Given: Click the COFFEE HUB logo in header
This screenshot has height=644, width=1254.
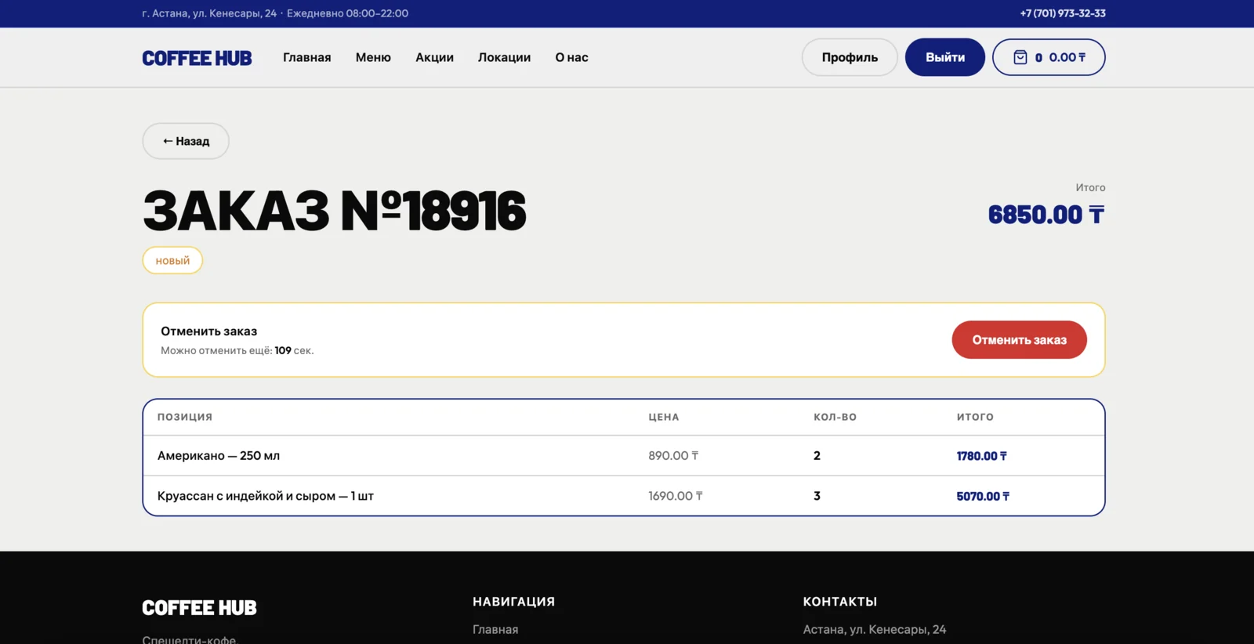Looking at the screenshot, I should click(x=197, y=58).
